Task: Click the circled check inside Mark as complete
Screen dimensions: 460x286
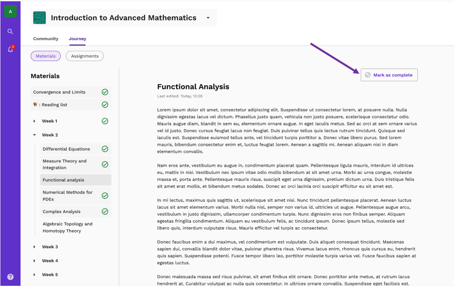Action: tap(367, 75)
